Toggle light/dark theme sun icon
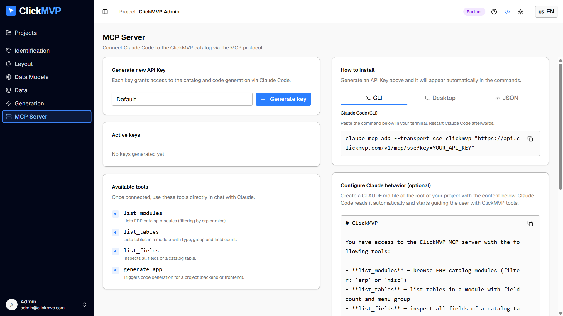 [x=520, y=12]
